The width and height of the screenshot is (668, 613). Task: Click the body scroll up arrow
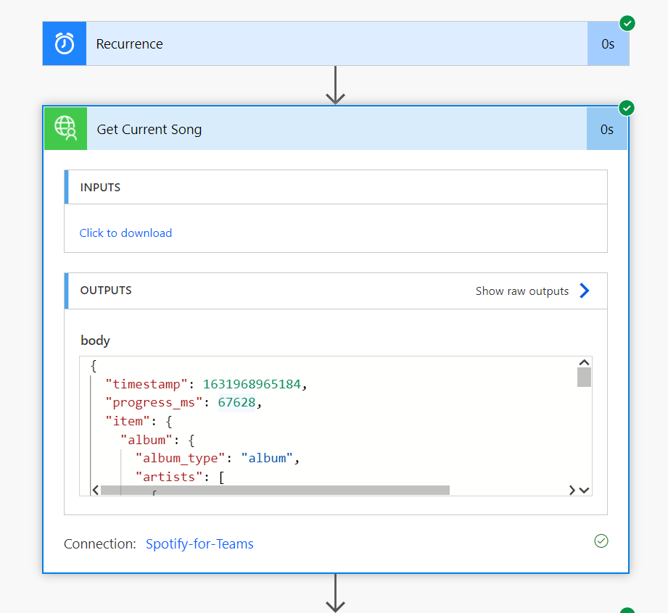coord(584,362)
